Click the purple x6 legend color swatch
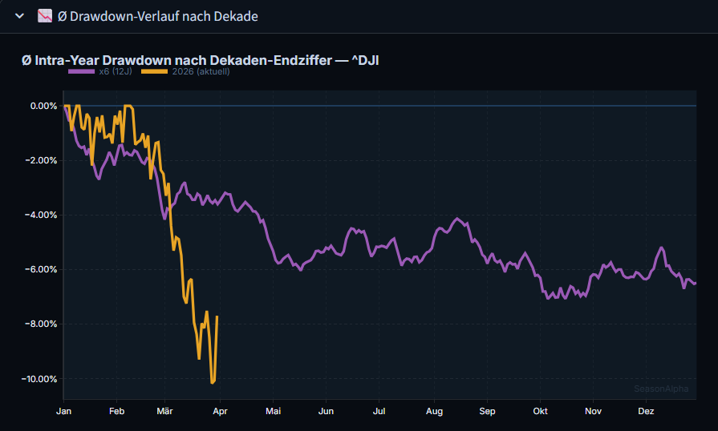Viewport: 718px width, 431px height. (82, 71)
